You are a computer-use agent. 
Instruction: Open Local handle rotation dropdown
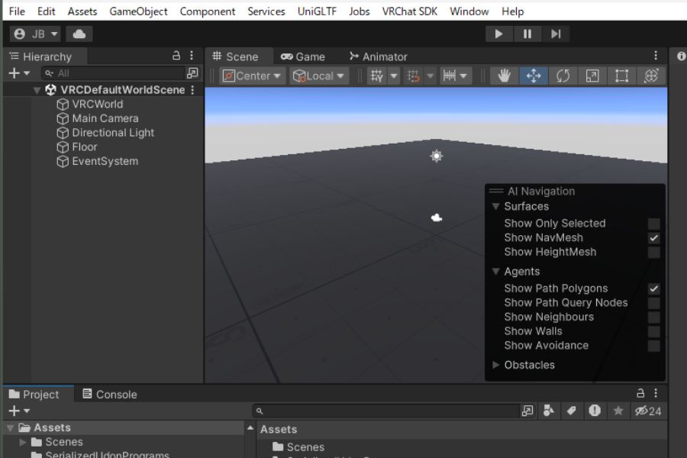319,76
